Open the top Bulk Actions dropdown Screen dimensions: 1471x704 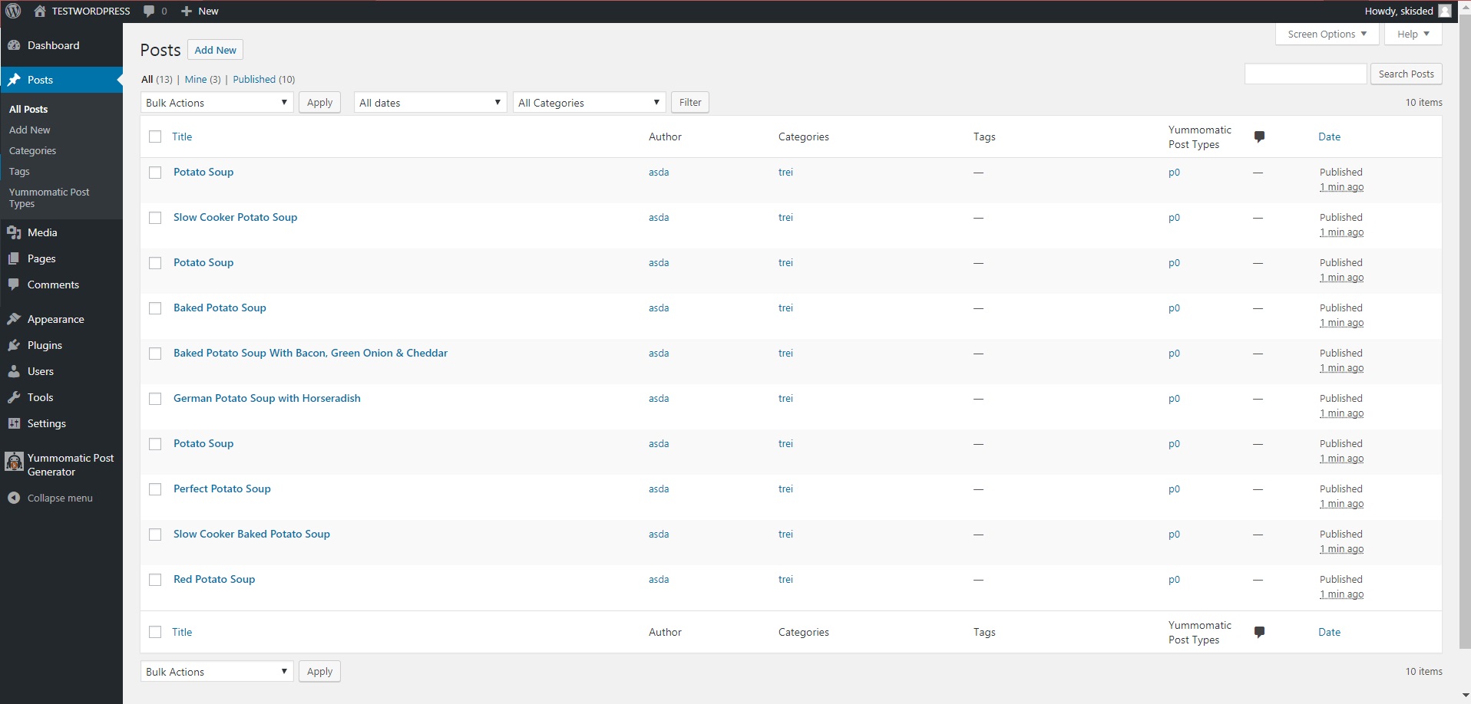[217, 103]
